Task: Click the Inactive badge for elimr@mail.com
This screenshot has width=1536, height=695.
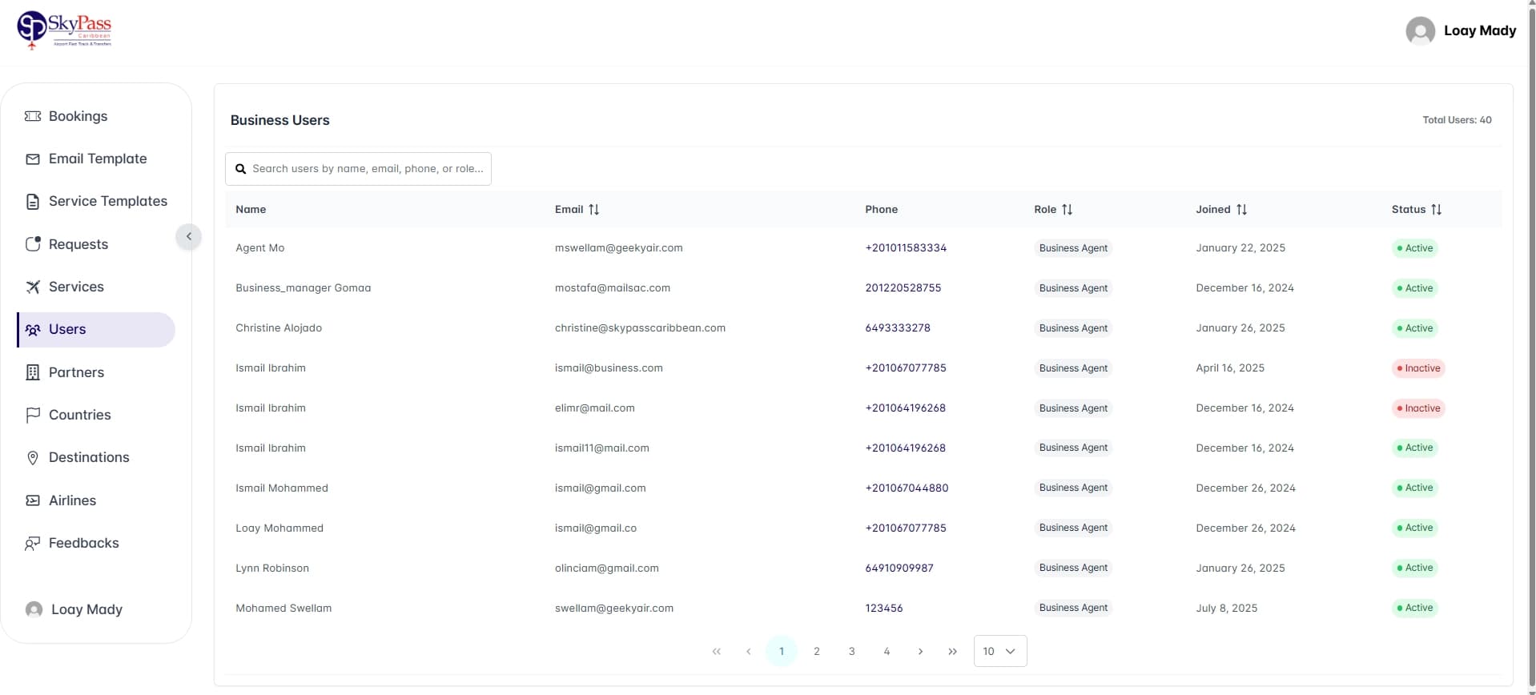Action: tap(1418, 408)
